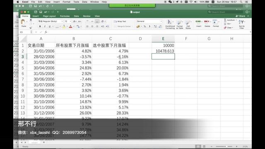Save the workbook with the floppy disk icon
Screen dimensions: 265x149
41,12
